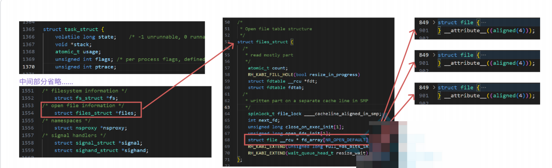This screenshot has height=168, width=552.
Task: Click the "spinlock_t file_lock" line
Action: coord(314,114)
